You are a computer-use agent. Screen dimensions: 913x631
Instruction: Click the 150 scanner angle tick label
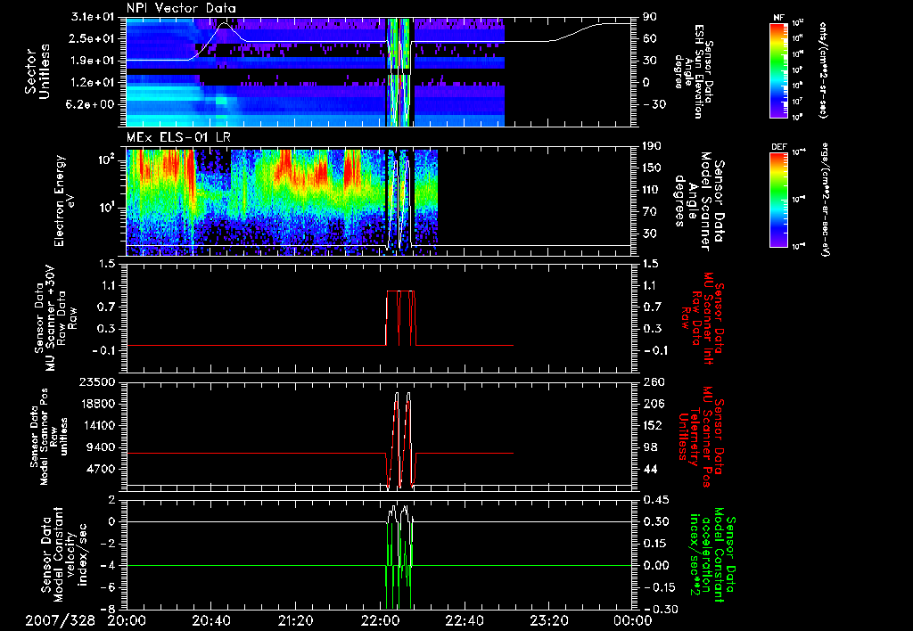tap(654, 168)
